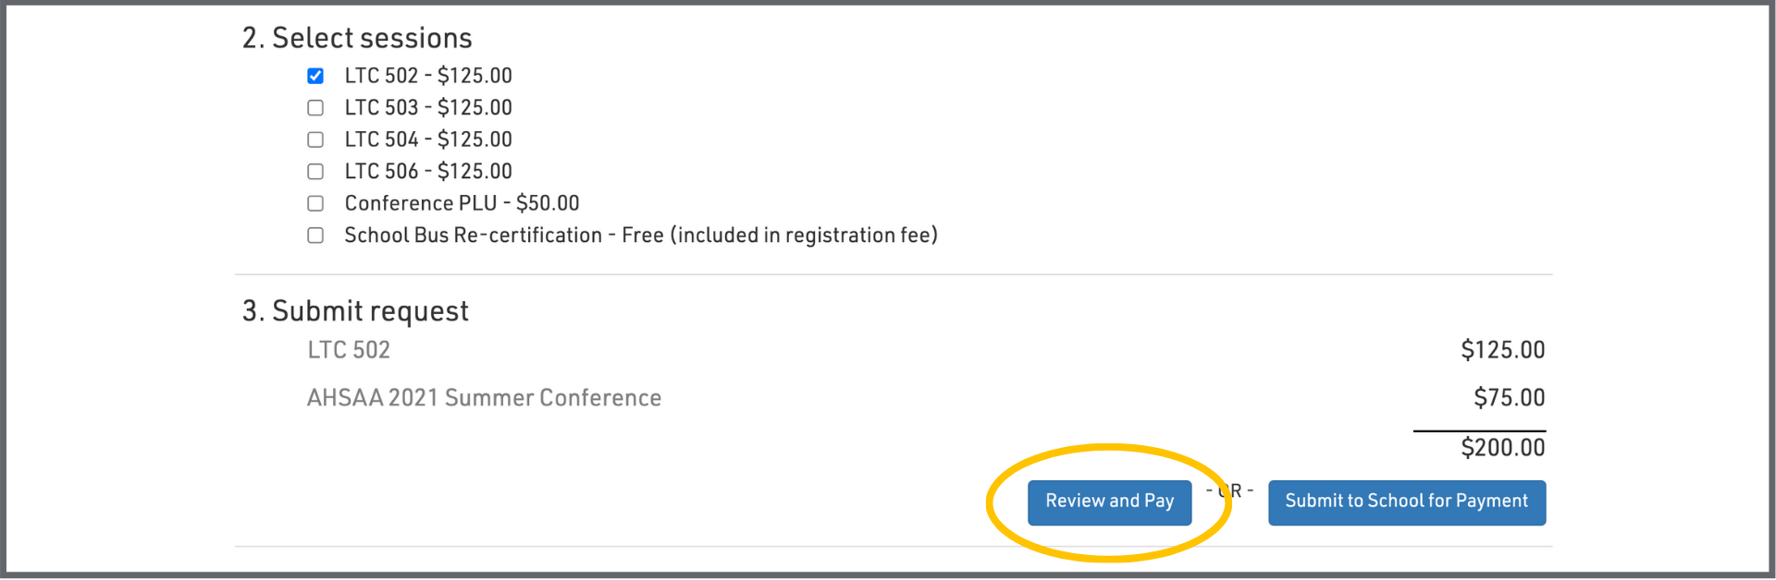
Task: Click the Review and Pay button
Action: pos(1109,501)
